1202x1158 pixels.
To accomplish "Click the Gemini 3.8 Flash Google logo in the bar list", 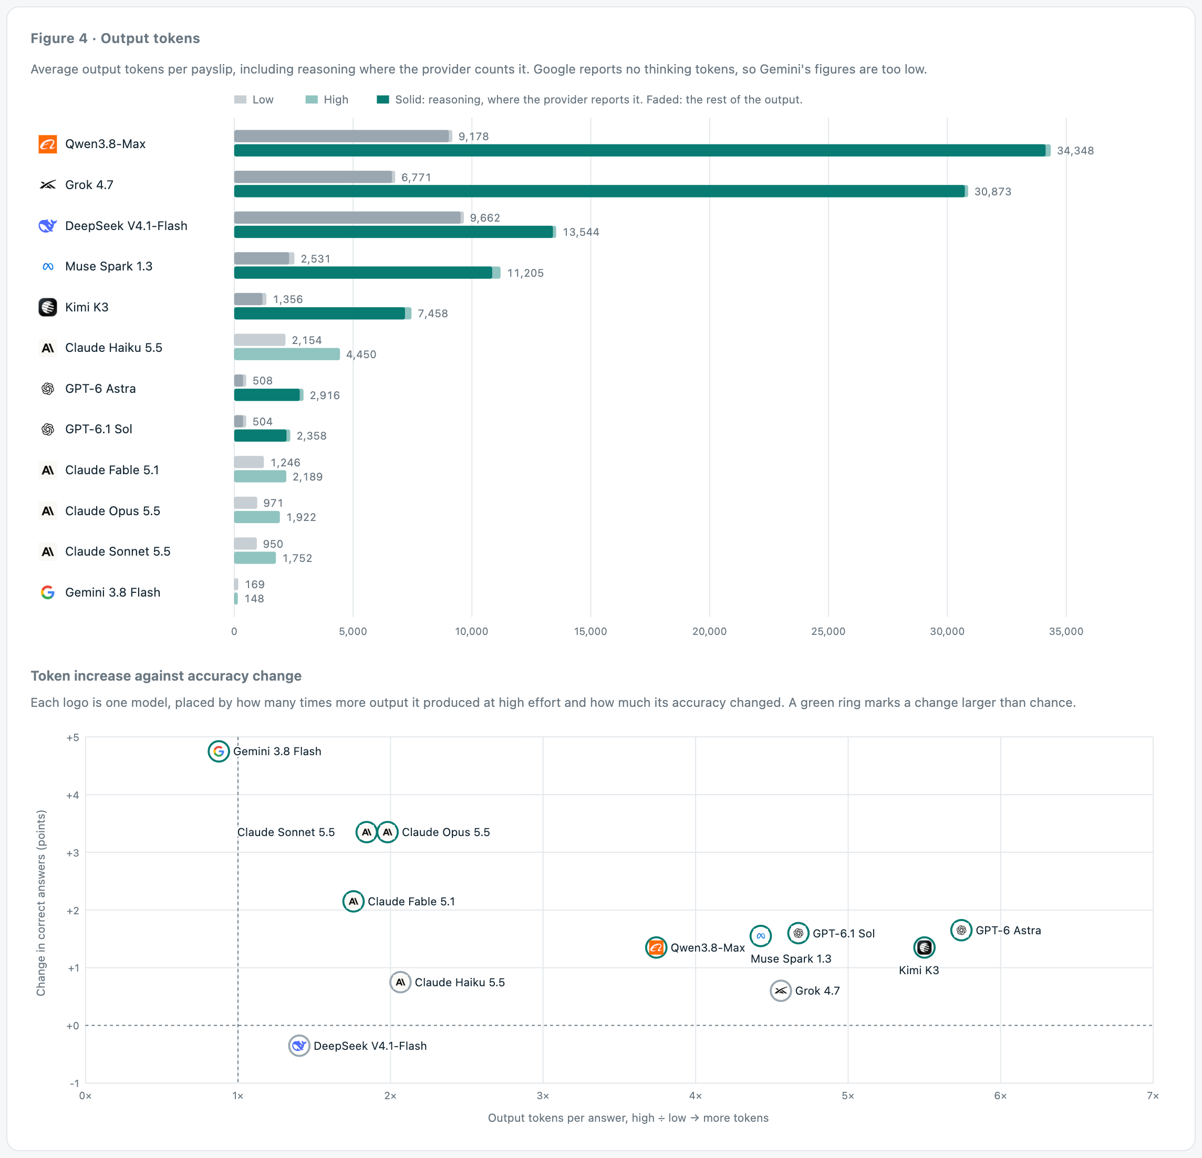I will pos(48,592).
